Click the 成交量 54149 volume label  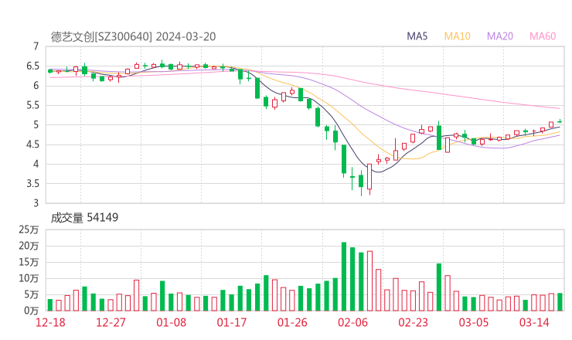click(x=84, y=218)
